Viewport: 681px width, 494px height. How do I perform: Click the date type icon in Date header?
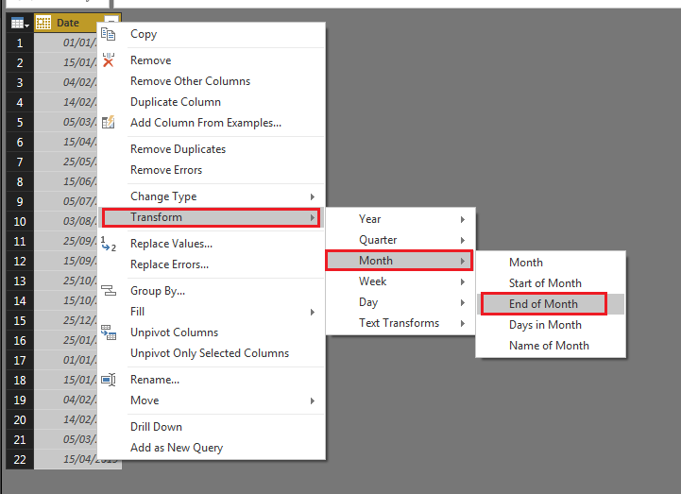[x=43, y=23]
